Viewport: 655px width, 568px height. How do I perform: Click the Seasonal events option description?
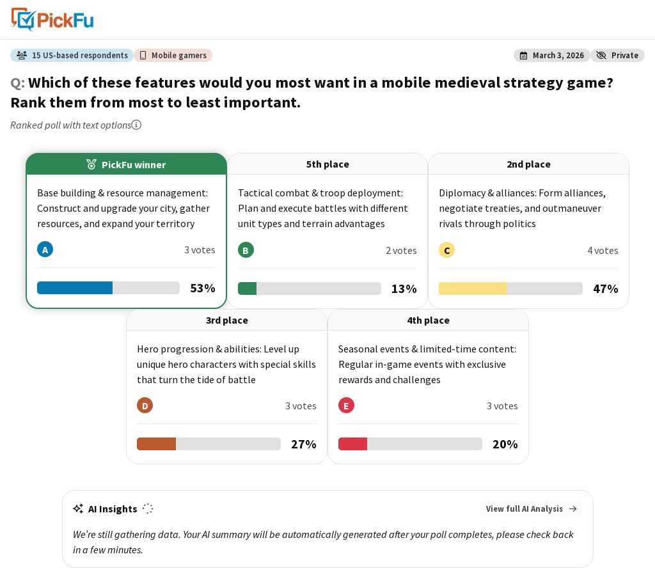427,364
